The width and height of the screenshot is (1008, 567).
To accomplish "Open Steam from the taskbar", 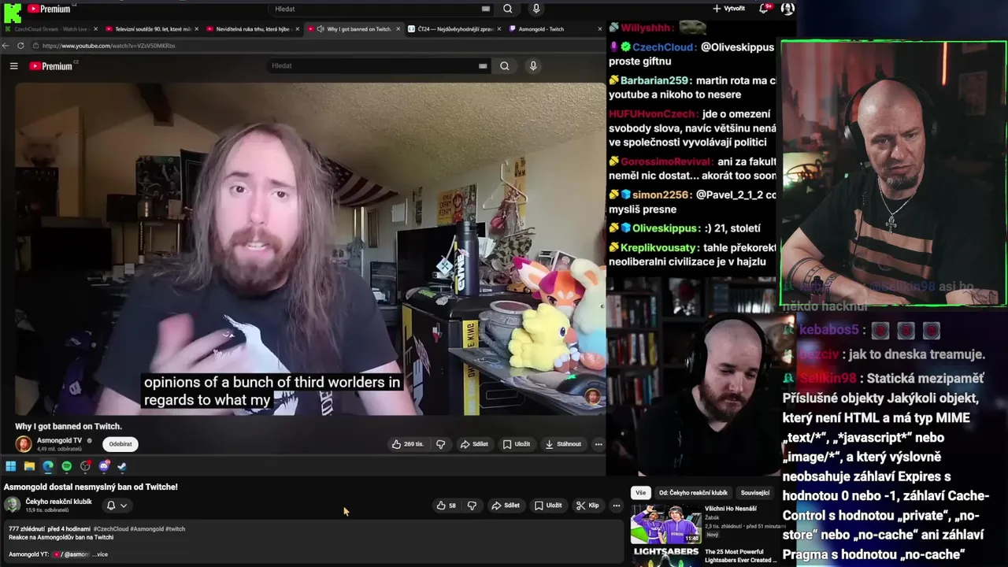I will (x=122, y=466).
